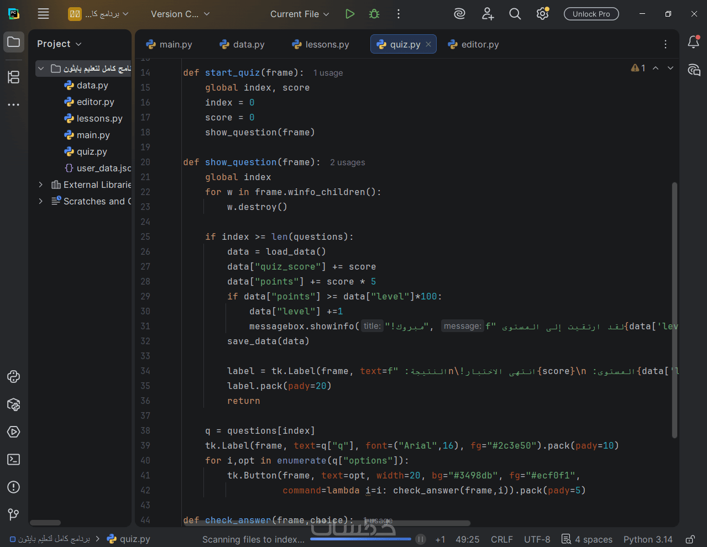Open Search Everywhere magnifier icon
Viewport: 707px width, 547px height.
515,14
